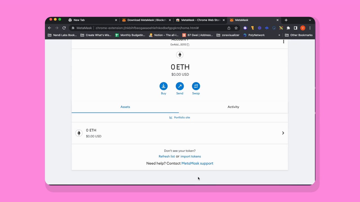The image size is (360, 202).
Task: Open the Portfolio site link
Action: [x=180, y=117]
